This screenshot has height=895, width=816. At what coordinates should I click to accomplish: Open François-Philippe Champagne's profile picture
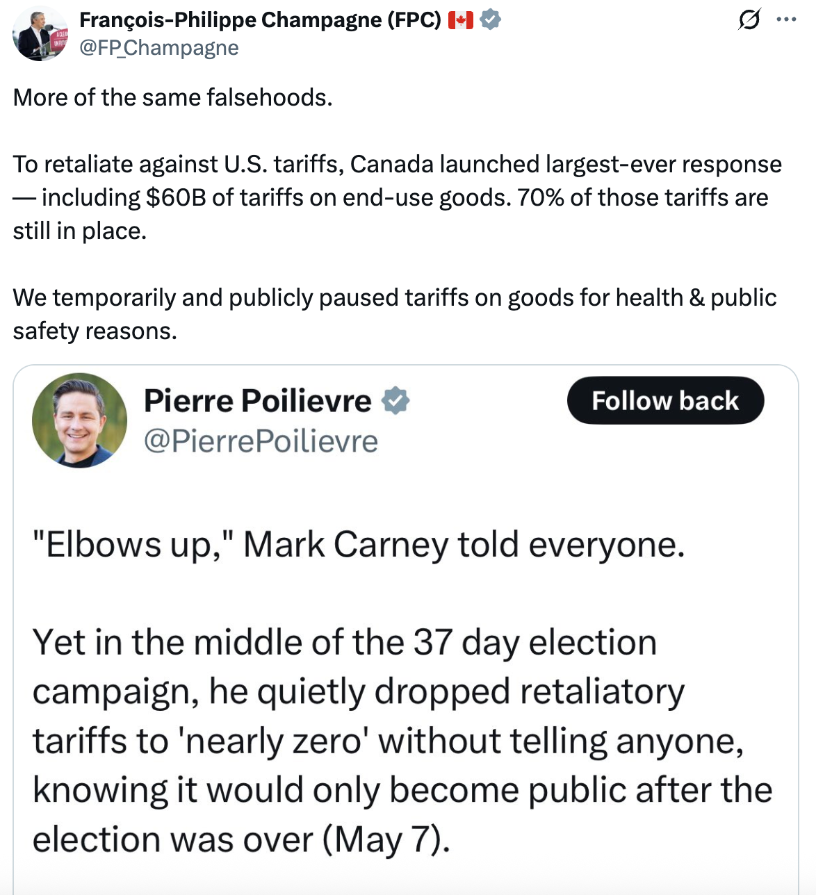tap(40, 34)
